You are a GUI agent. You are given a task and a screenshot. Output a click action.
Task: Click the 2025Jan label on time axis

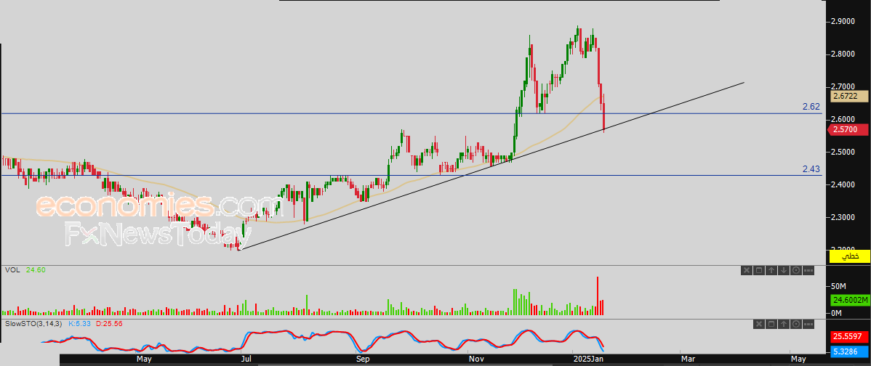click(588, 359)
